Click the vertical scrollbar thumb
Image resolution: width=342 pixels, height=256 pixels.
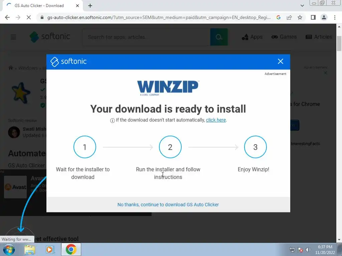pos(339,44)
